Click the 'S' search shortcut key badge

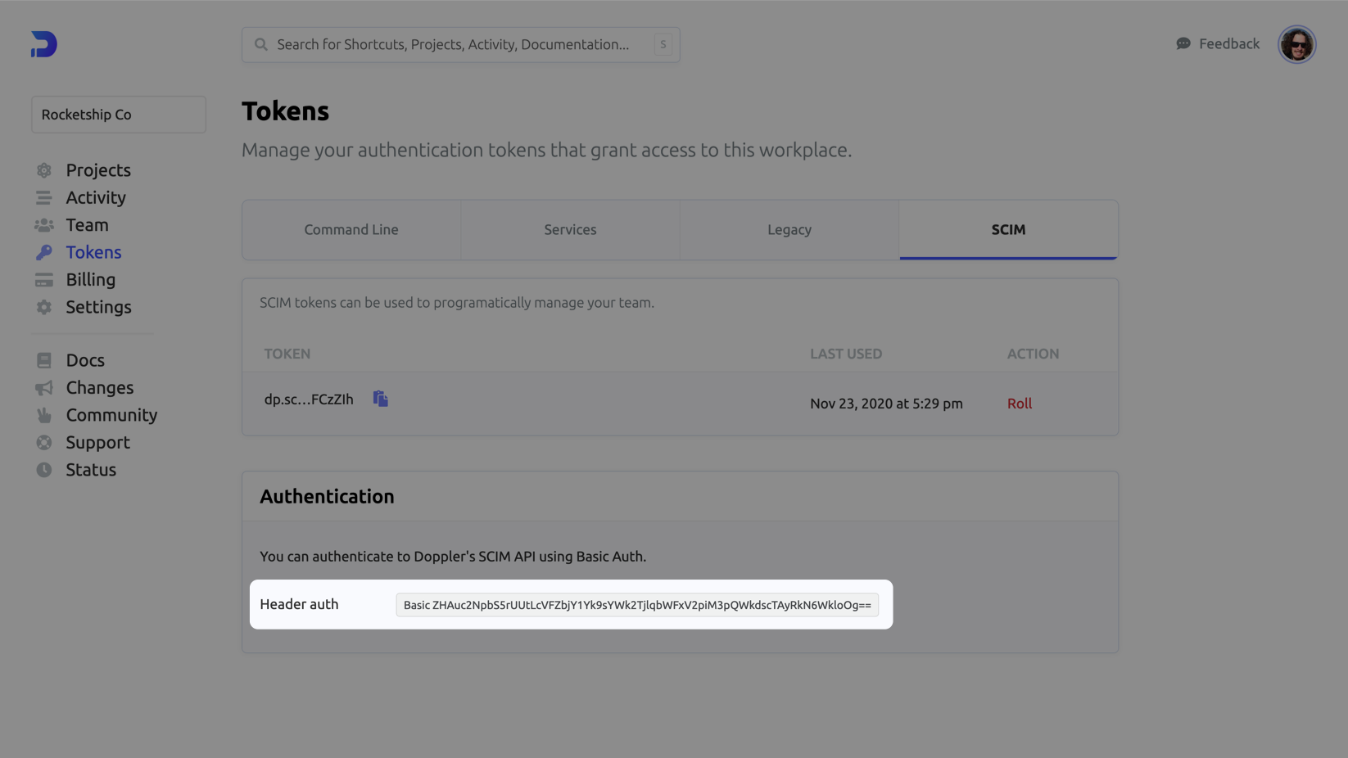[x=663, y=45]
